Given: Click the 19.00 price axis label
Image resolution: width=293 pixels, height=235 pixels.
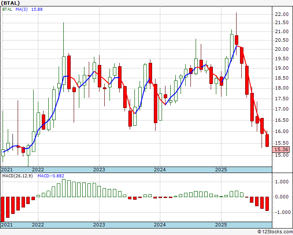Looking at the screenshot, I should click(282, 68).
